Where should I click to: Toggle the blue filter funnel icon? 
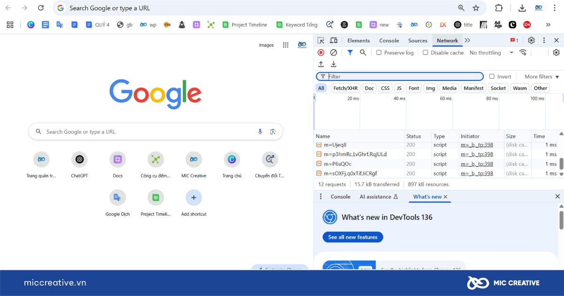click(350, 53)
